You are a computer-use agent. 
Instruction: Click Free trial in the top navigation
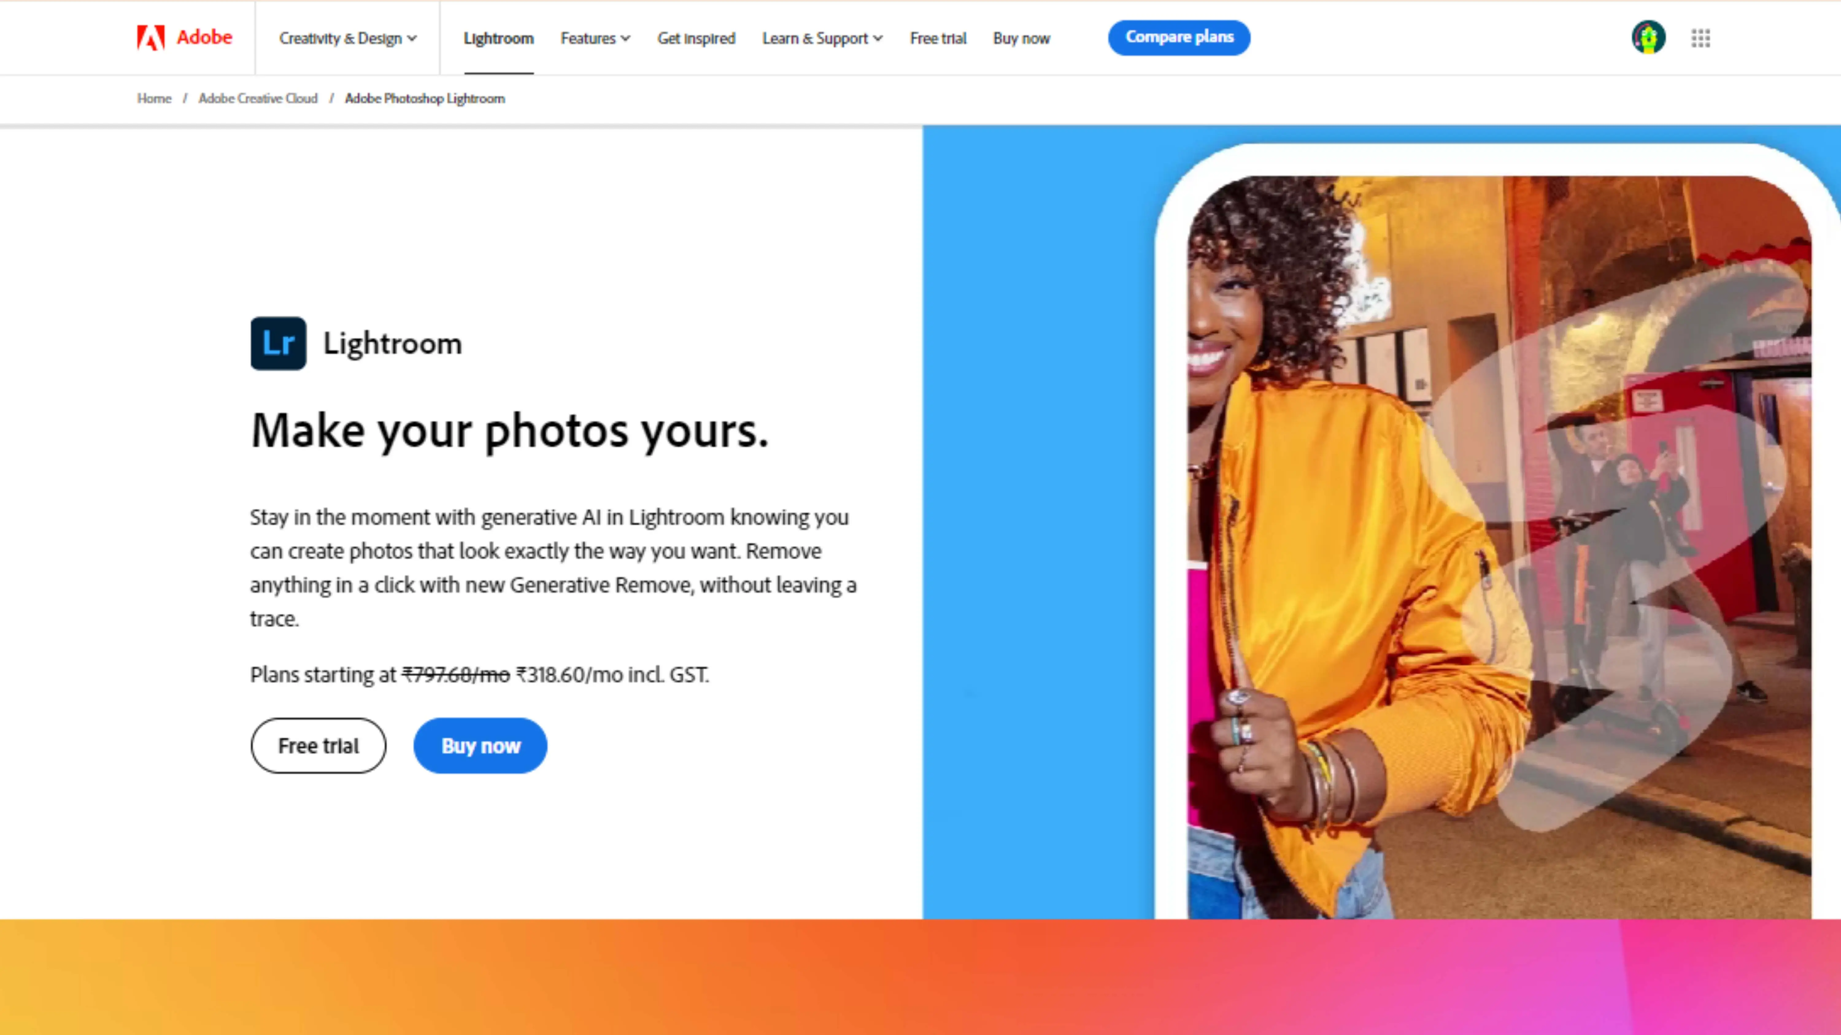click(938, 39)
